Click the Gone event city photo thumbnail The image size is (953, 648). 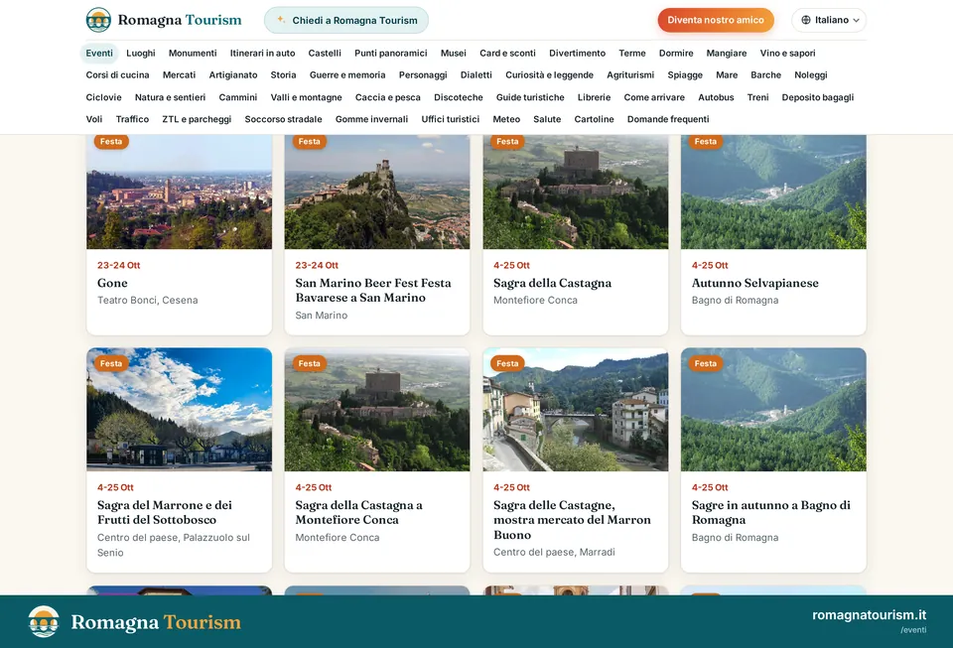(180, 192)
